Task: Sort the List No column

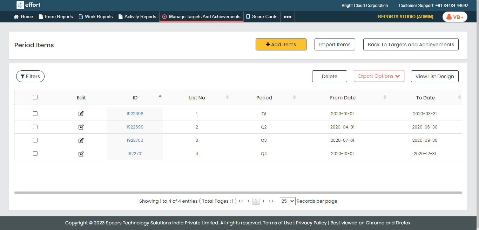Action: pos(227,97)
